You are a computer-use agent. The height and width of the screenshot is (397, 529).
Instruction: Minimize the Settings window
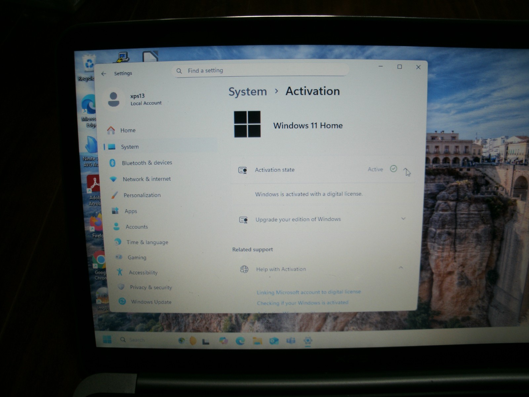tap(381, 66)
